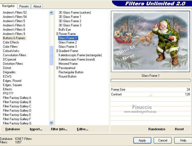This screenshot has height=146, width=192.
Task: Open the Presets tab
Action: (x=24, y=6)
